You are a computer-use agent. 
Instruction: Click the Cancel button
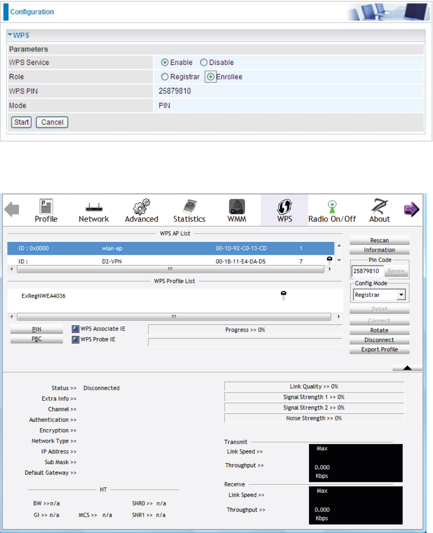52,122
